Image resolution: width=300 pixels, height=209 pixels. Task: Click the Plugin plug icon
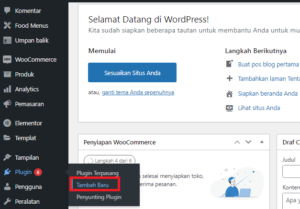pyautogui.click(x=7, y=172)
